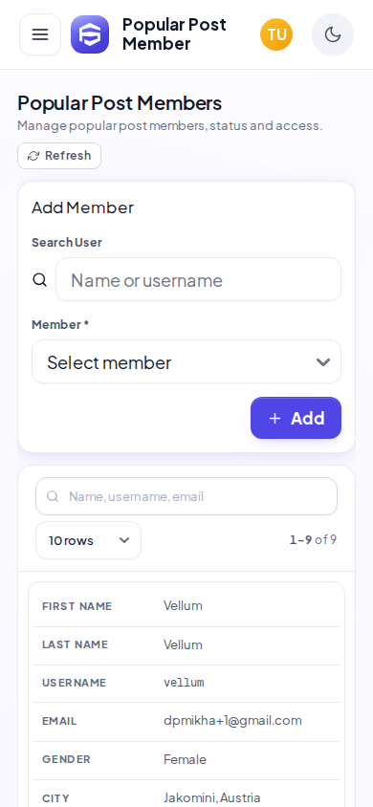This screenshot has width=373, height=807.
Task: Focus the Name or username field
Action: click(x=198, y=279)
